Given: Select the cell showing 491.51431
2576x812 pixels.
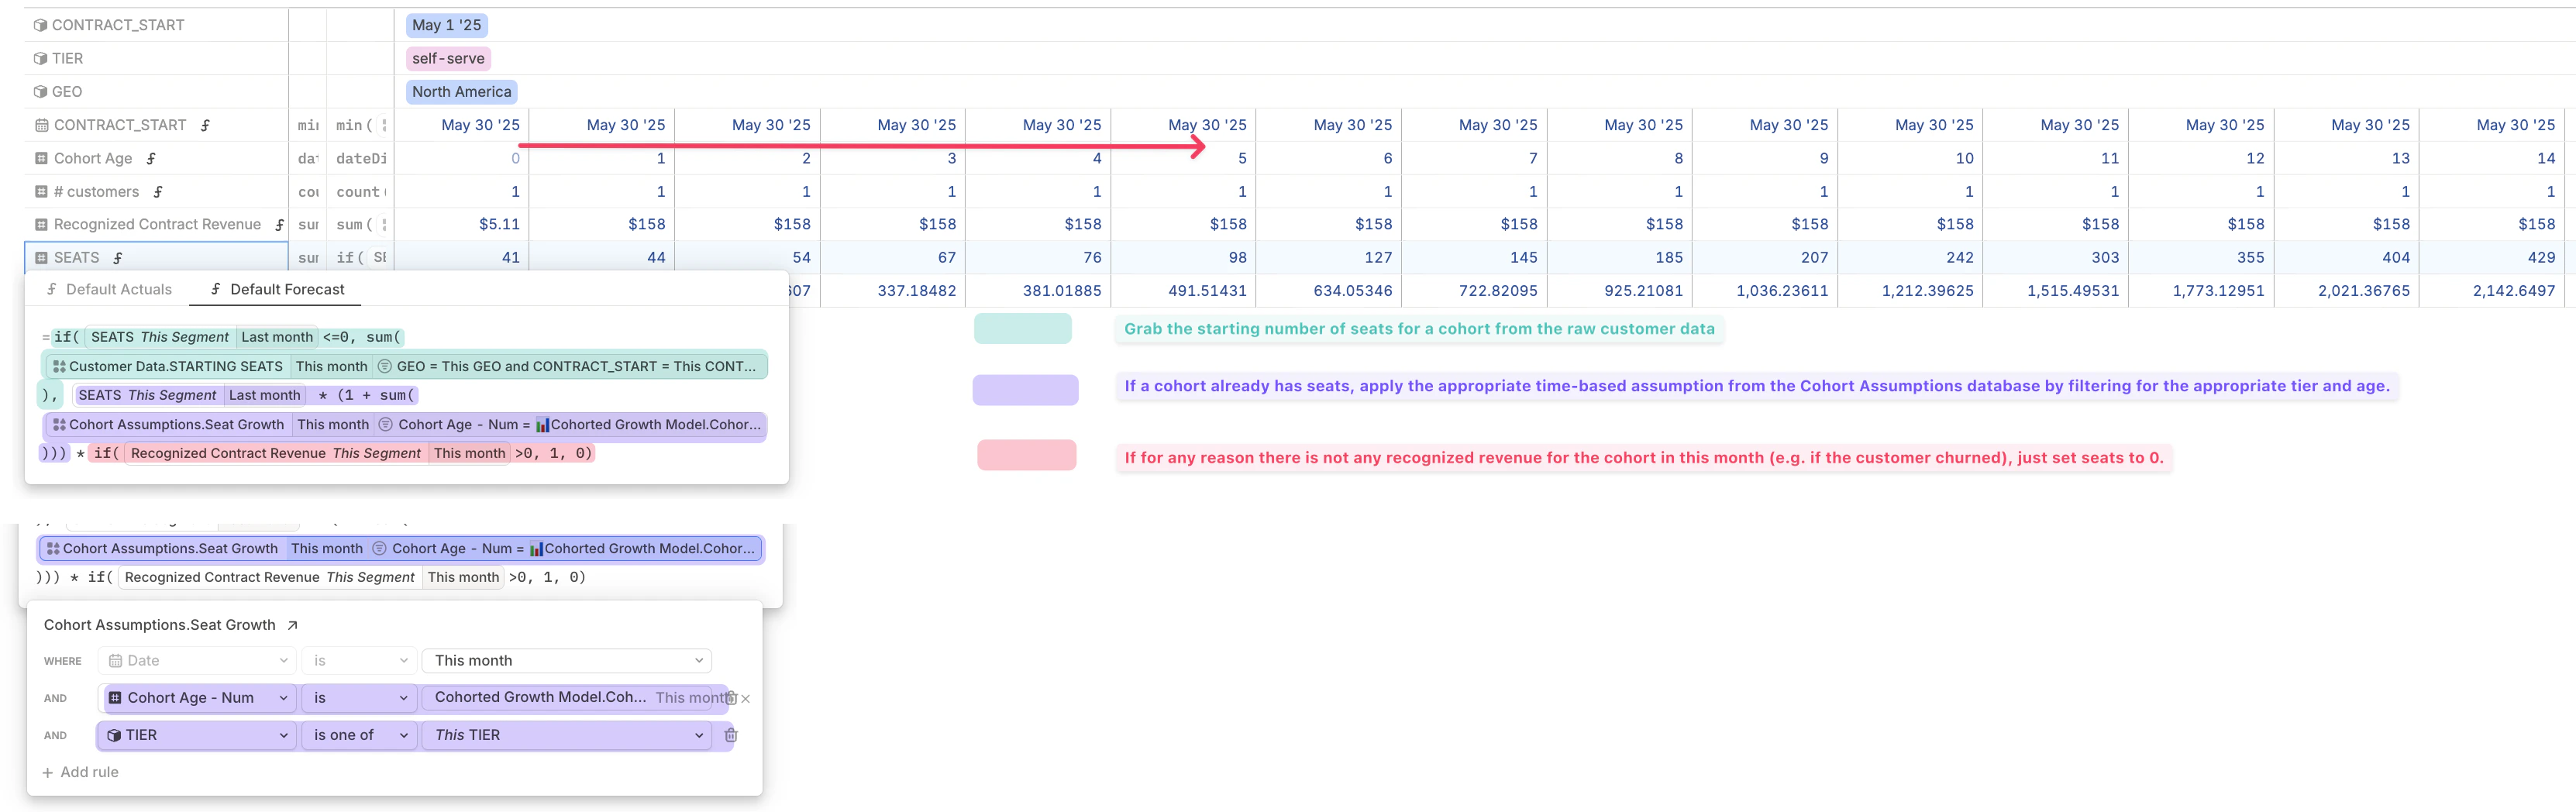Looking at the screenshot, I should [x=1184, y=291].
